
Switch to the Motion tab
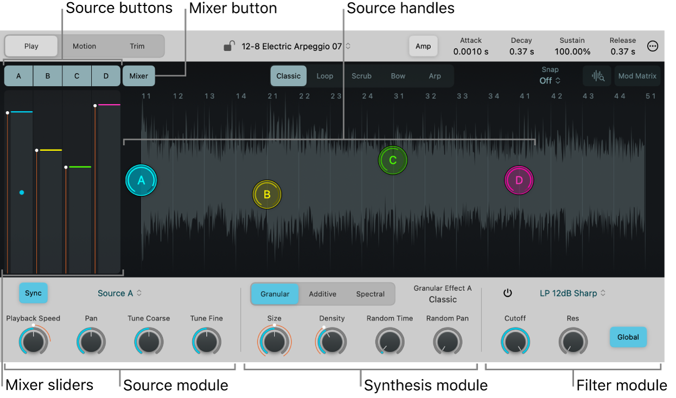pos(85,46)
